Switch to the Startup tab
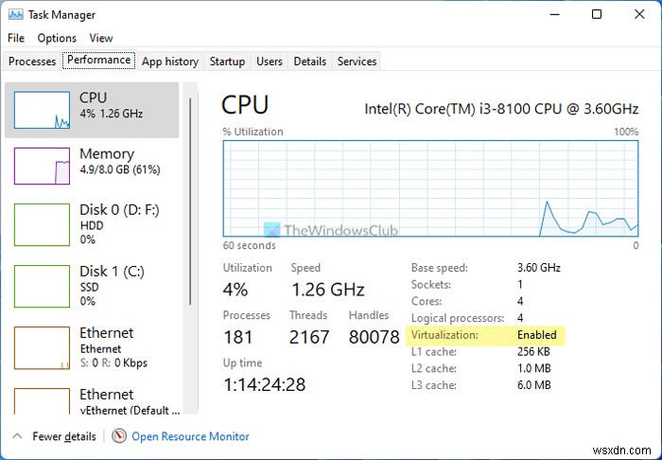The height and width of the screenshot is (460, 662). pyautogui.click(x=227, y=62)
